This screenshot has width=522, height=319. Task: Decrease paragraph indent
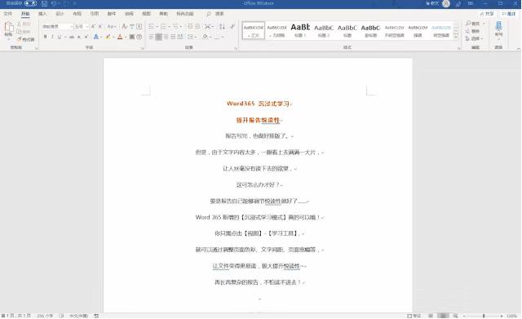tap(190, 26)
